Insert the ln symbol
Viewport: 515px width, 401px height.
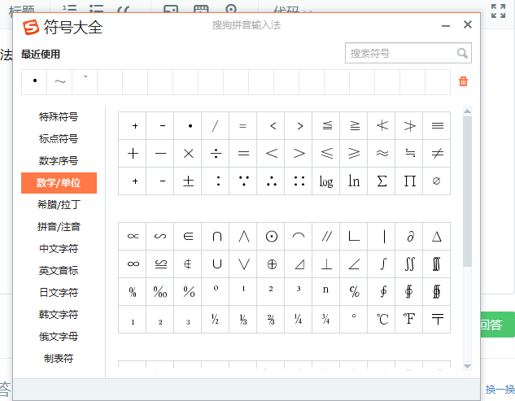[x=354, y=181]
